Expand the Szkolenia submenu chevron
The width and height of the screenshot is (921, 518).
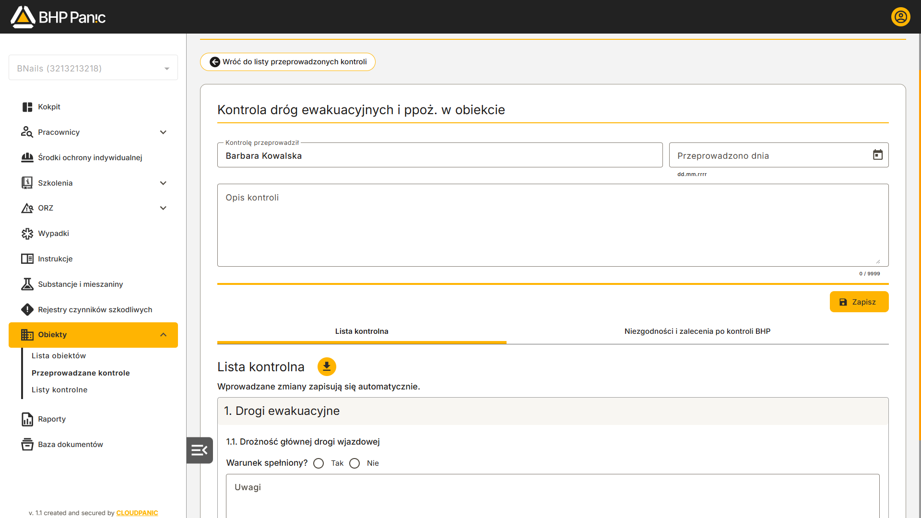pos(163,183)
